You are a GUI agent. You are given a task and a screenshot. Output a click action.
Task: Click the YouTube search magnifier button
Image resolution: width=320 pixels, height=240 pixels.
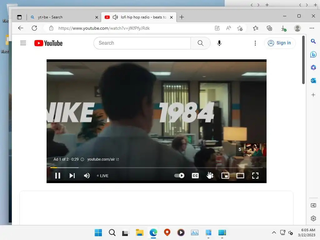coord(200,43)
